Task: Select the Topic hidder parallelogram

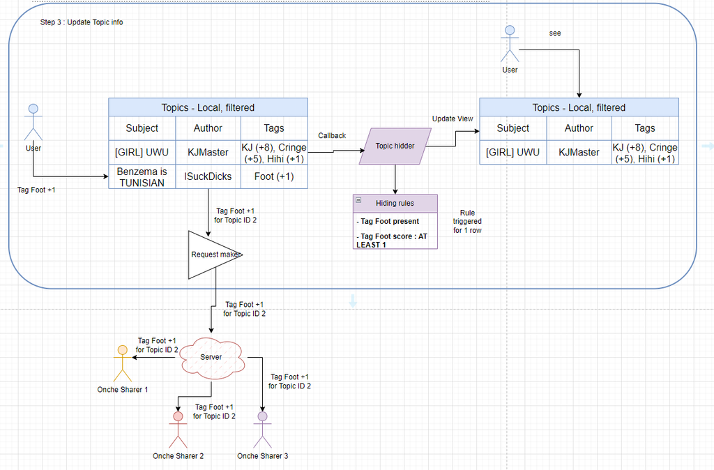Action: 394,146
